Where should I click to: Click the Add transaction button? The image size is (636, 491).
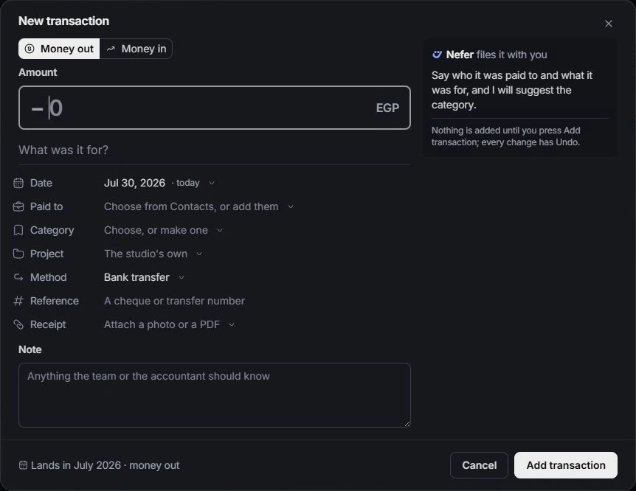click(x=566, y=465)
